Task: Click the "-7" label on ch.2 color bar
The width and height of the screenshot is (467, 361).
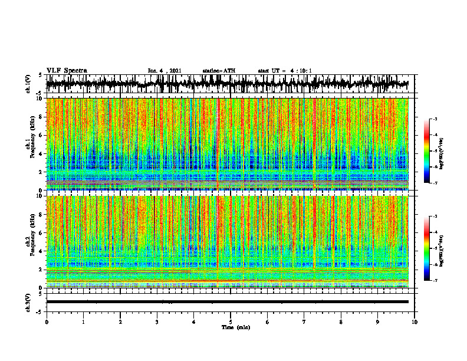Action: pyautogui.click(x=435, y=280)
